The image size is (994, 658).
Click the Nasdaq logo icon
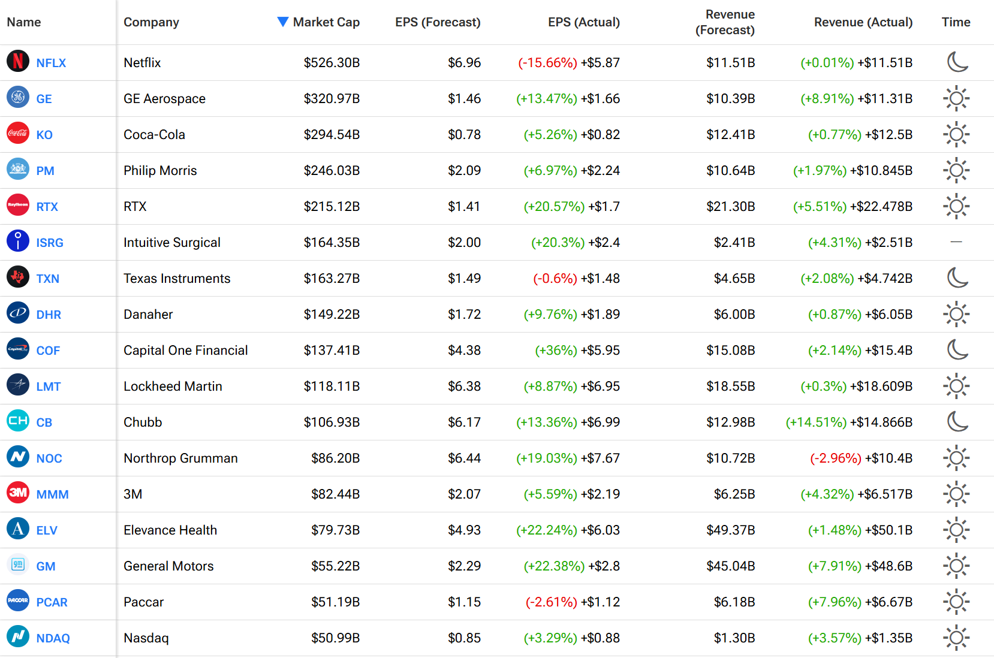pyautogui.click(x=18, y=636)
